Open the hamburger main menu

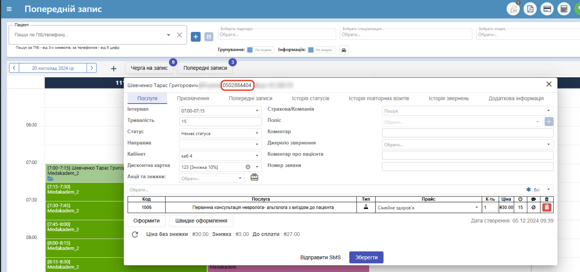9,9
